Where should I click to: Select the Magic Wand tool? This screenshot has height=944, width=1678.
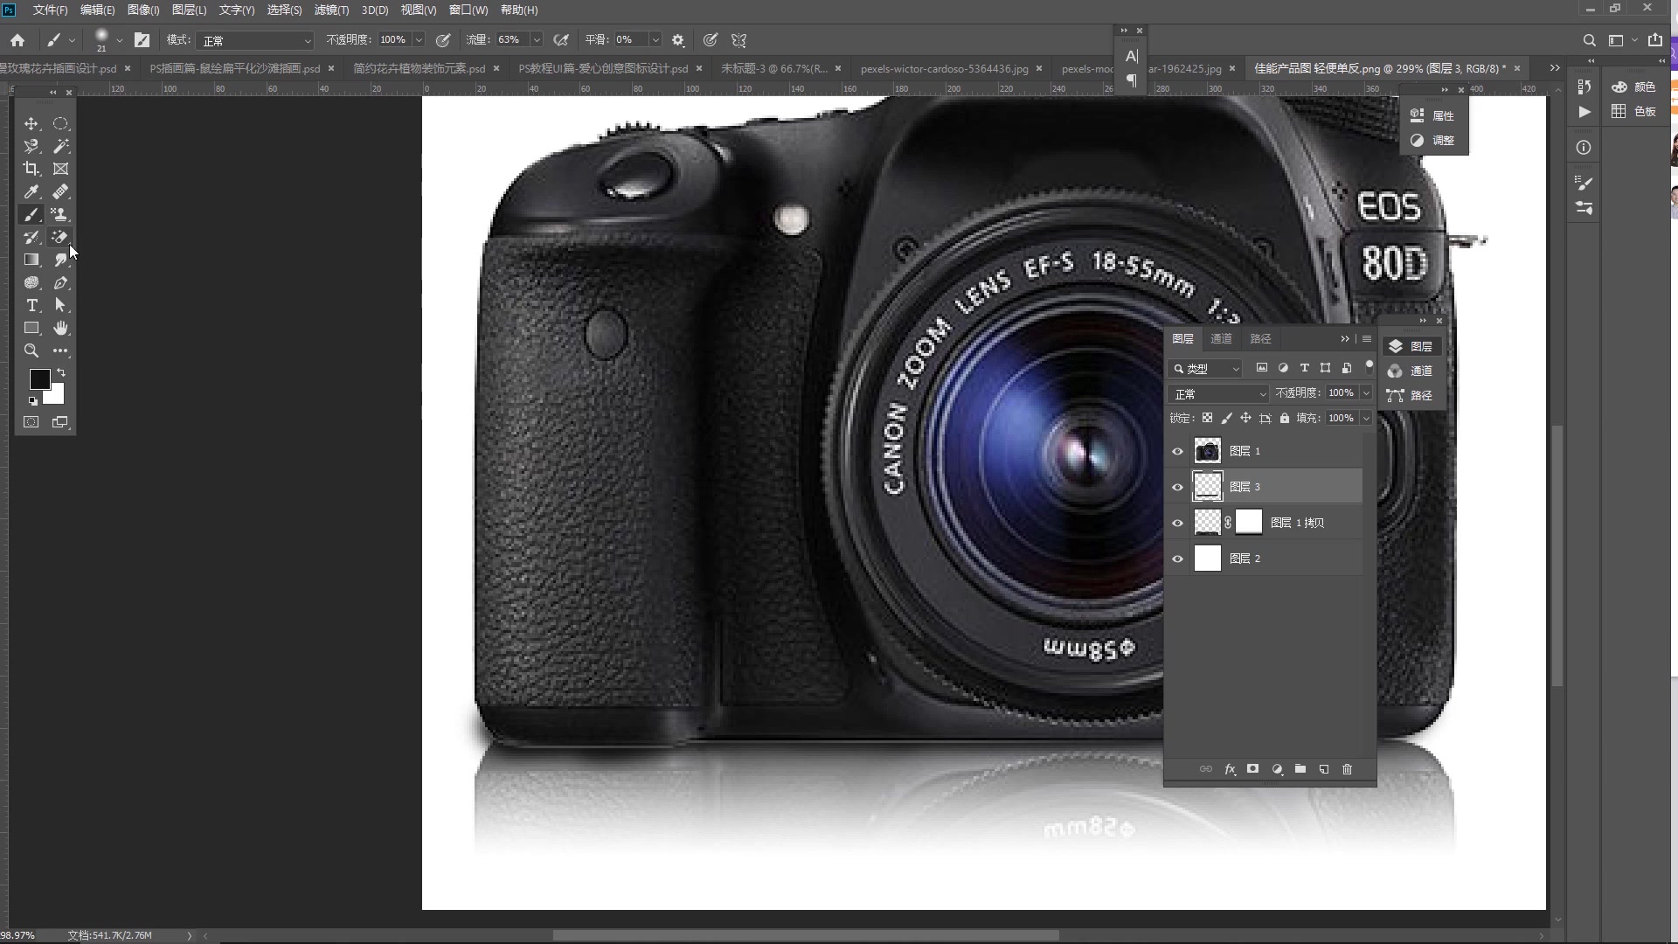(60, 147)
